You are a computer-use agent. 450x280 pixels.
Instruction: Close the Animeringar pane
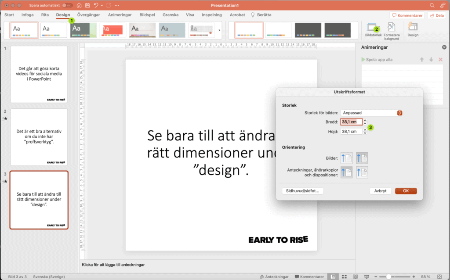444,47
